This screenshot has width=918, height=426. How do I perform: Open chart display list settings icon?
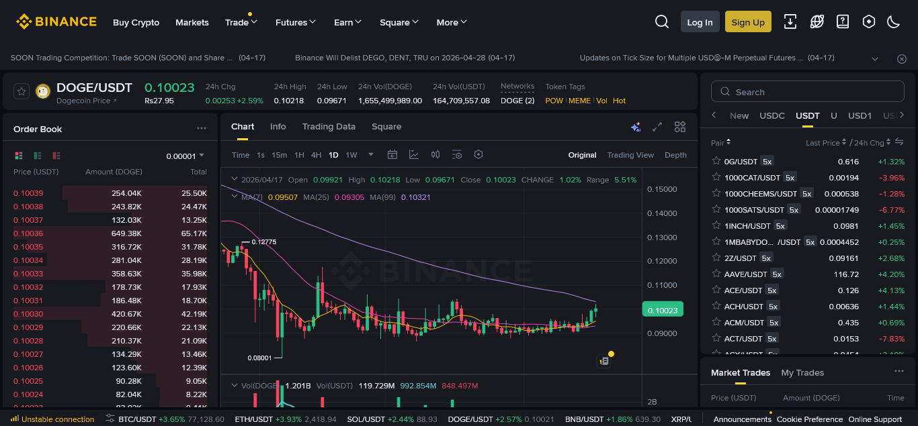pyautogui.click(x=457, y=155)
